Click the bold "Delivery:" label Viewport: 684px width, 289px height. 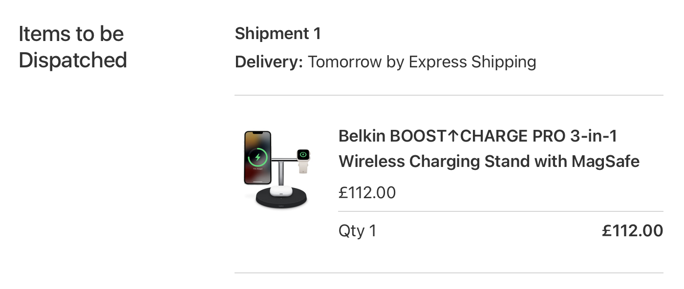click(269, 62)
